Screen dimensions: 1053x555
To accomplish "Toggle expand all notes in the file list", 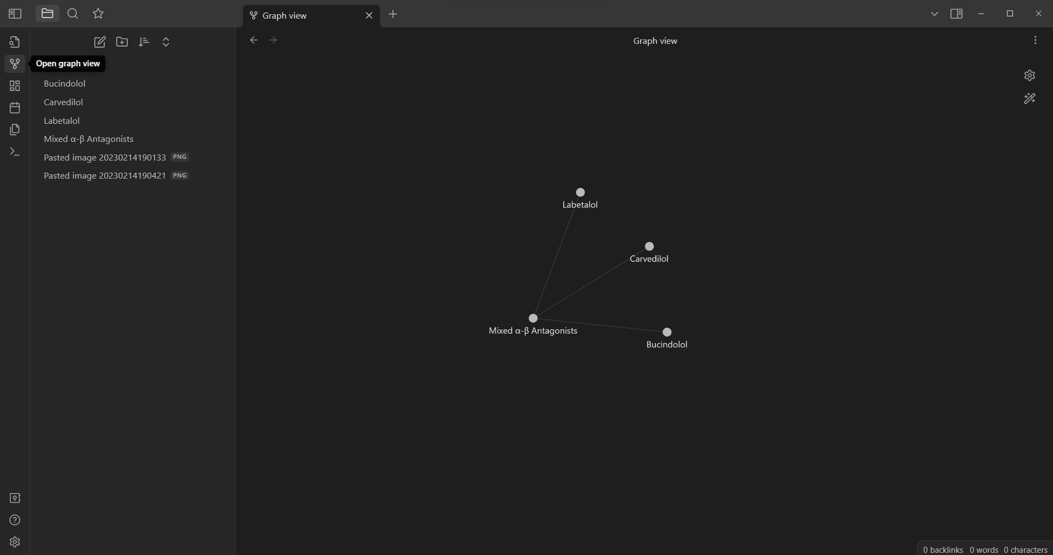I will 166,42.
